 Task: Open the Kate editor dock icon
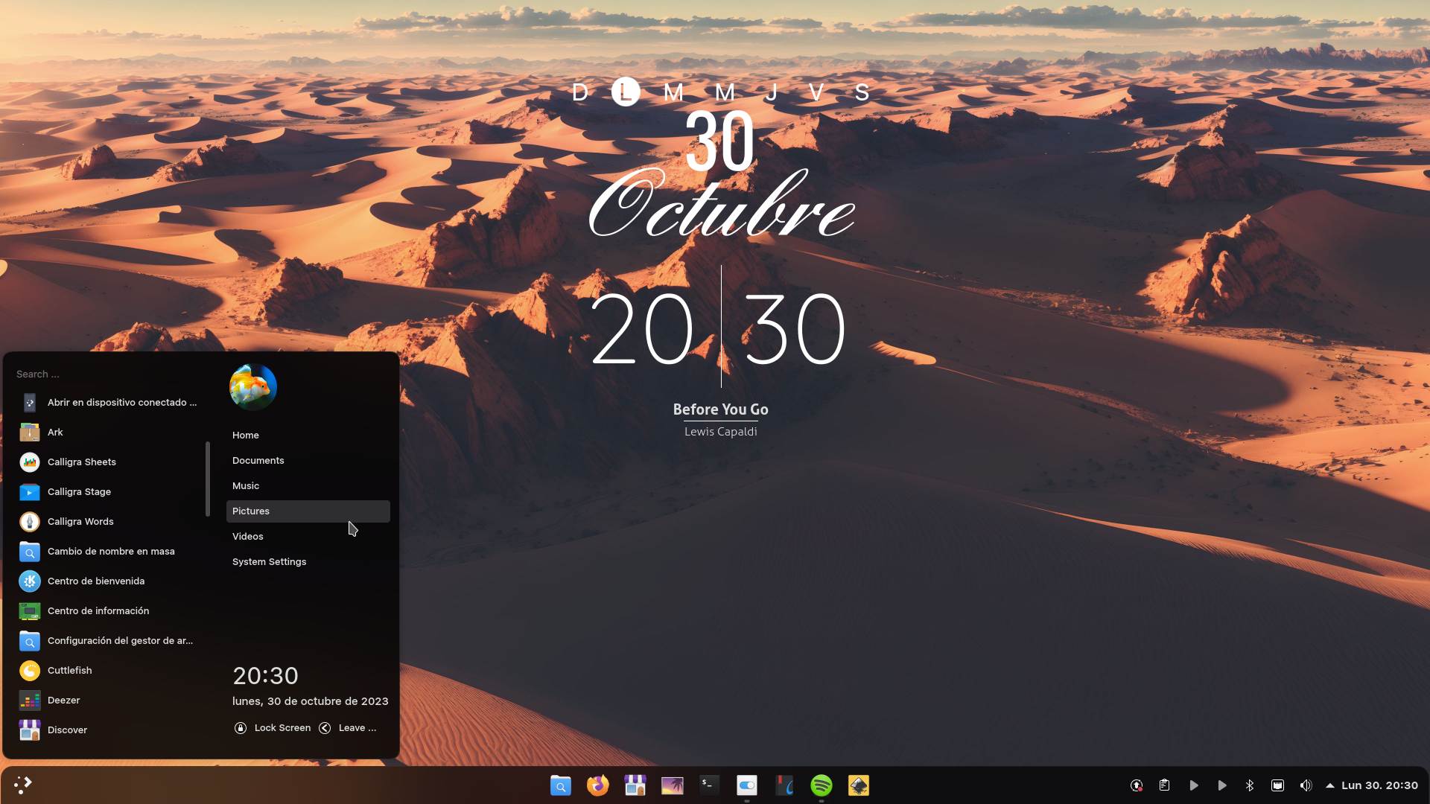(x=784, y=785)
